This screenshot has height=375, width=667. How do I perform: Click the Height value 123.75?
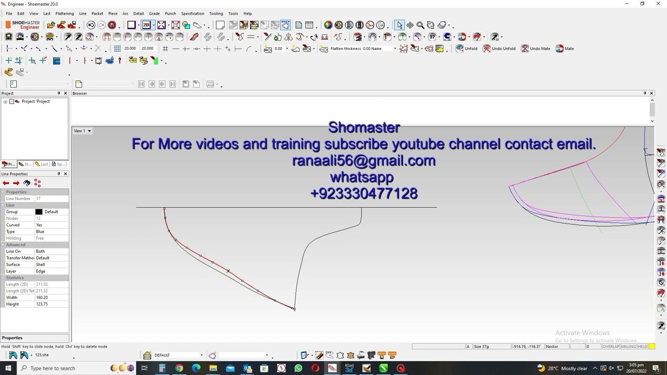52,304
